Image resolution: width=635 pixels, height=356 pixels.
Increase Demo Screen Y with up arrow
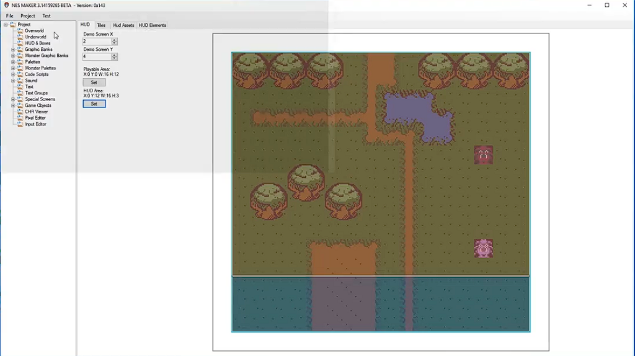tap(115, 55)
